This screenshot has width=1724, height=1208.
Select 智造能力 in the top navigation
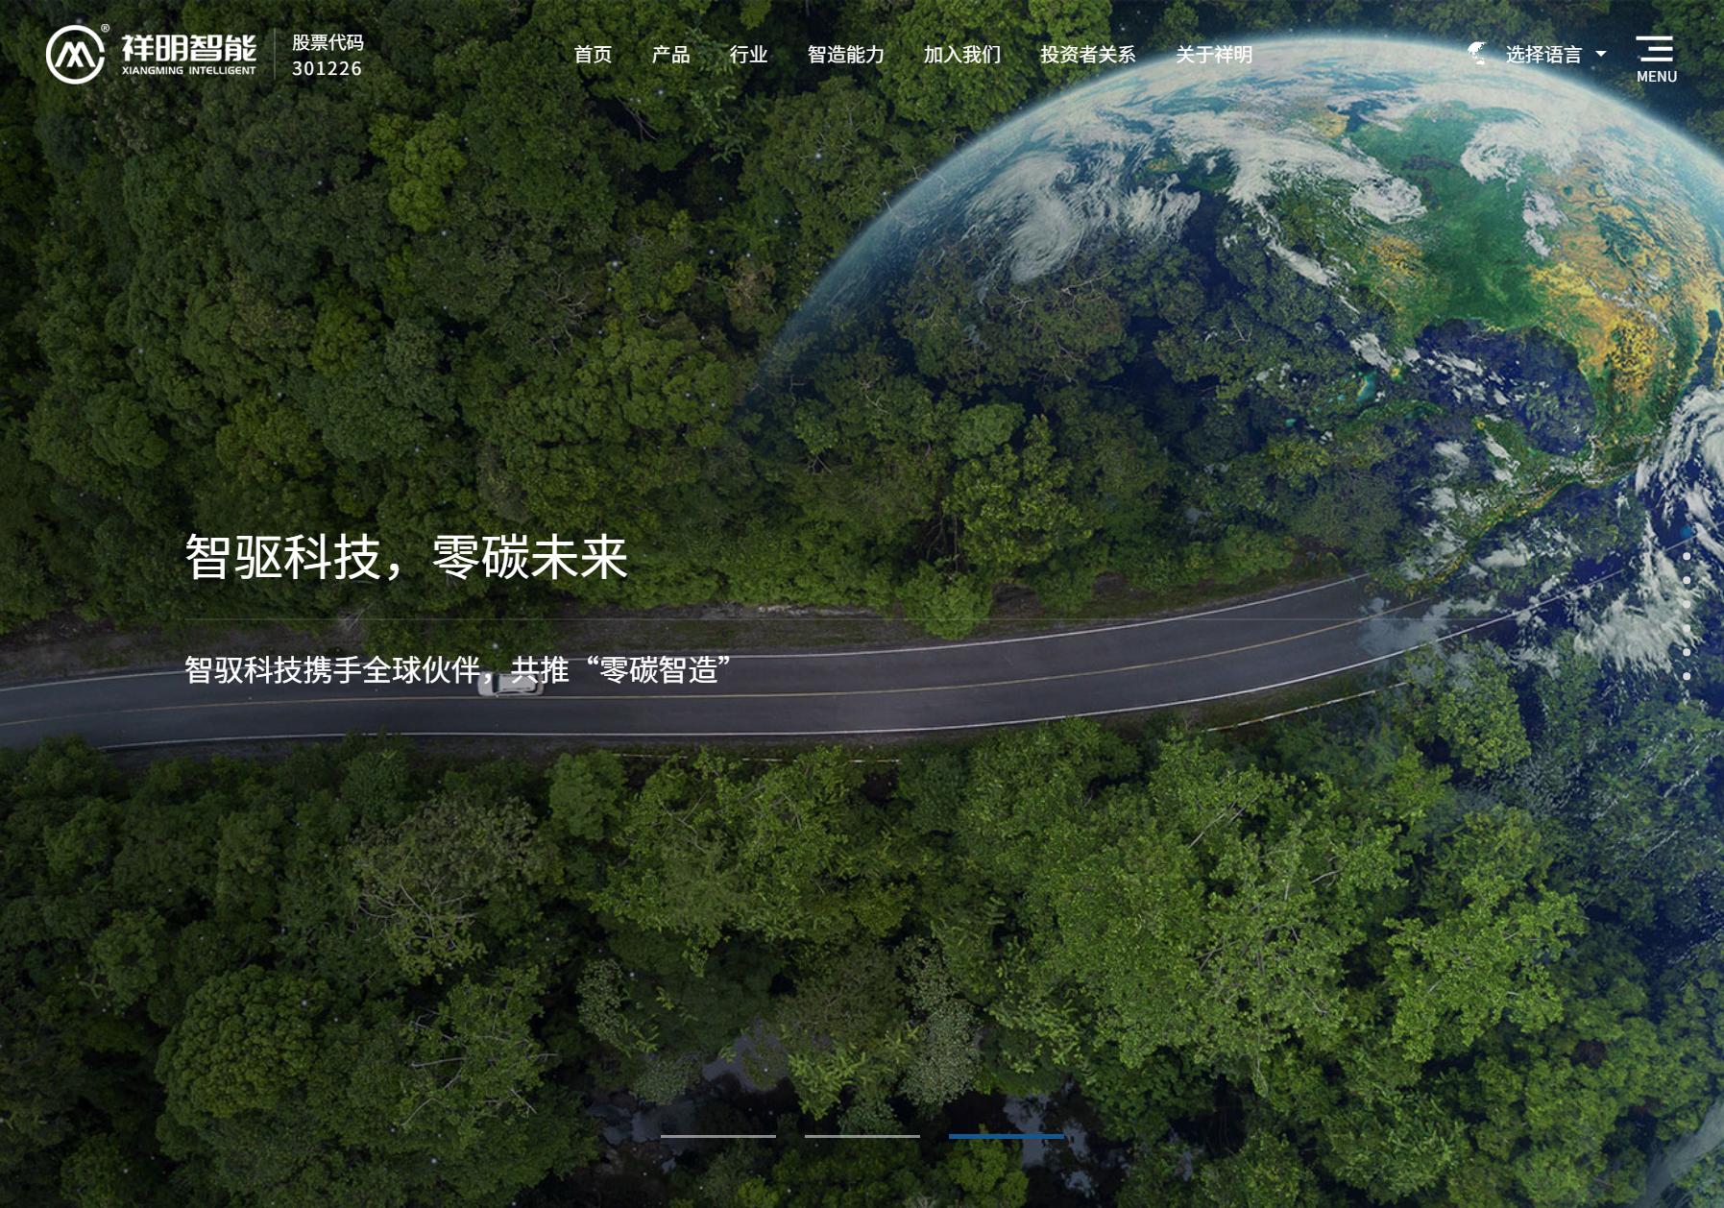(845, 55)
